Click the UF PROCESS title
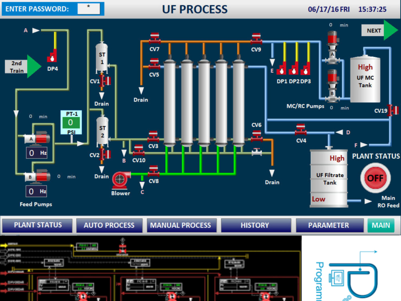Image resolution: width=401 pixels, height=301 pixels. (195, 10)
